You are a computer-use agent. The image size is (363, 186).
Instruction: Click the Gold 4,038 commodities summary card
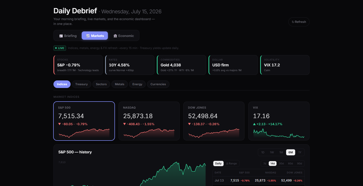click(181, 65)
